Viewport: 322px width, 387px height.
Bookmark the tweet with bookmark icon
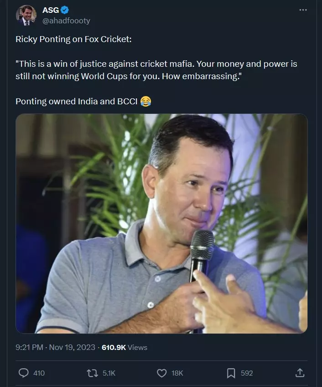tap(231, 373)
